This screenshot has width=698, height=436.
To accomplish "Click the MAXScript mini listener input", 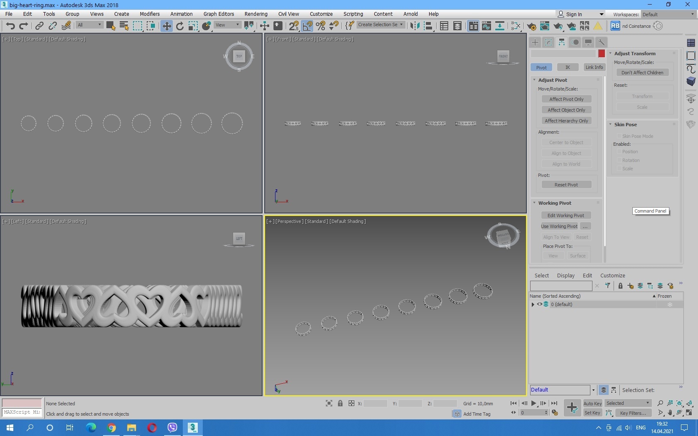I will click(x=22, y=412).
